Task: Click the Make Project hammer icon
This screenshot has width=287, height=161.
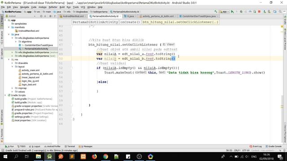Action: click(x=216, y=12)
